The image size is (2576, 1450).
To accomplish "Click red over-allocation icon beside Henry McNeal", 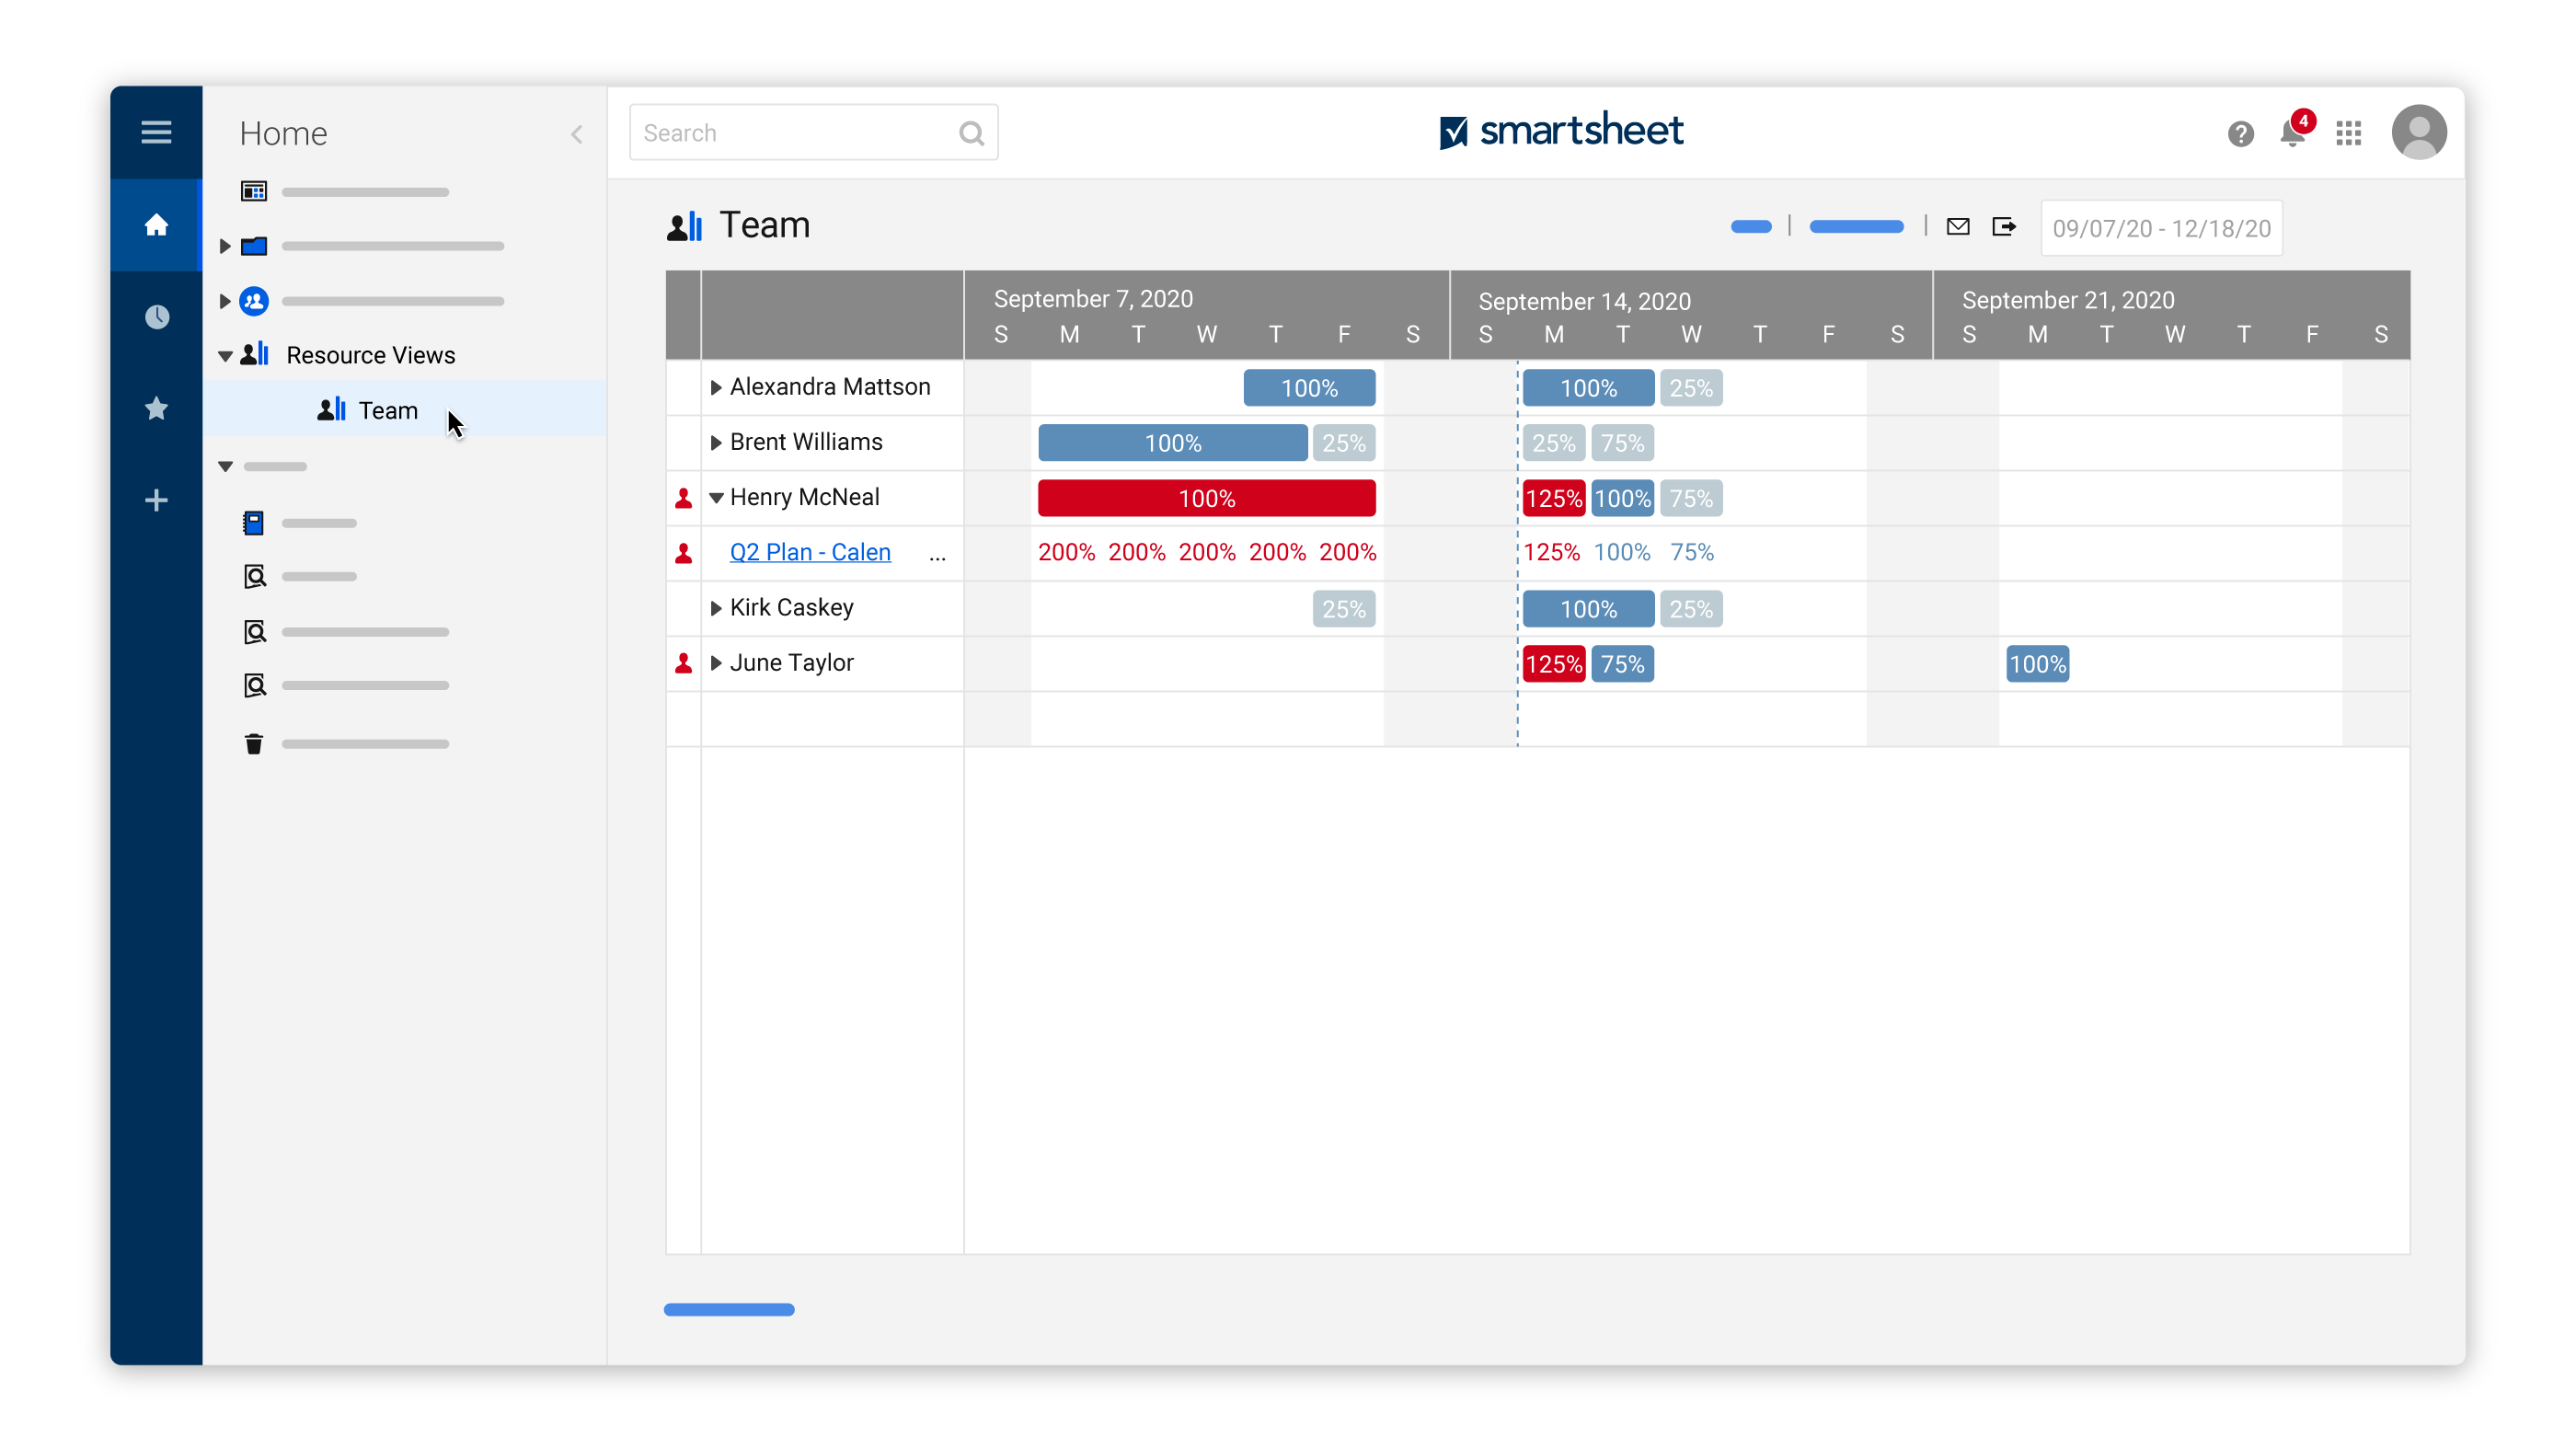I will [684, 498].
